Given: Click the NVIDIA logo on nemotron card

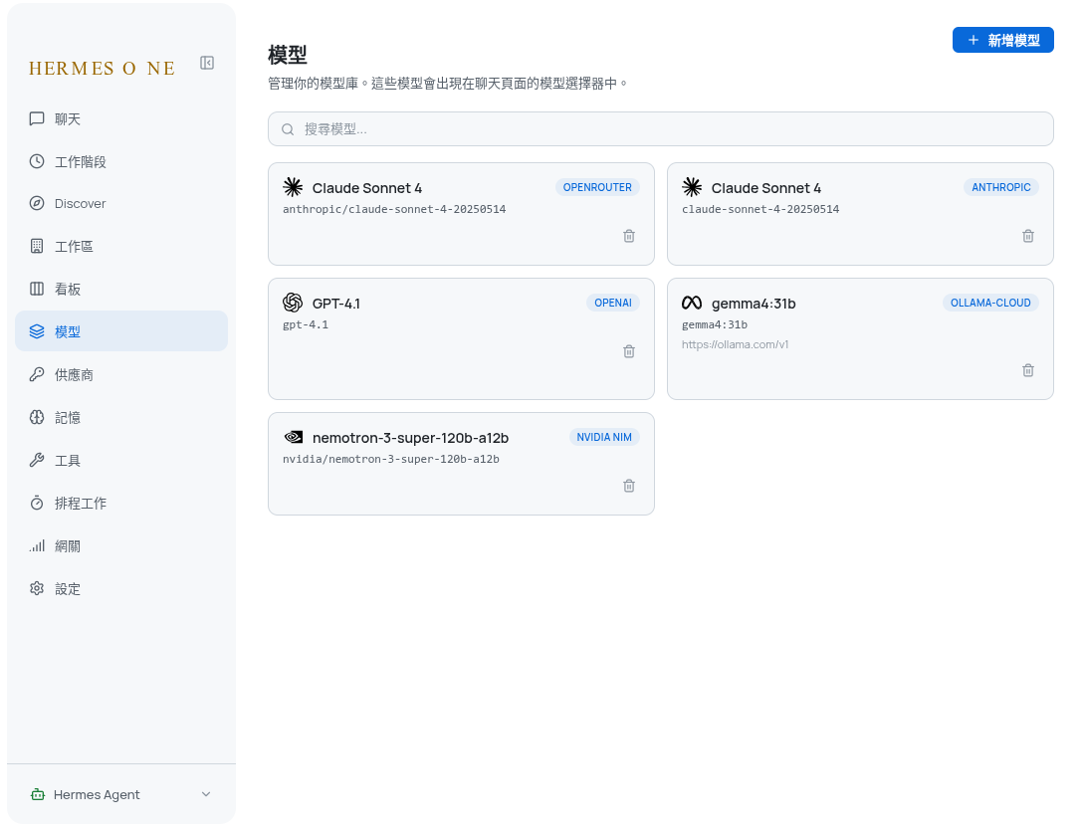Looking at the screenshot, I should pyautogui.click(x=293, y=437).
